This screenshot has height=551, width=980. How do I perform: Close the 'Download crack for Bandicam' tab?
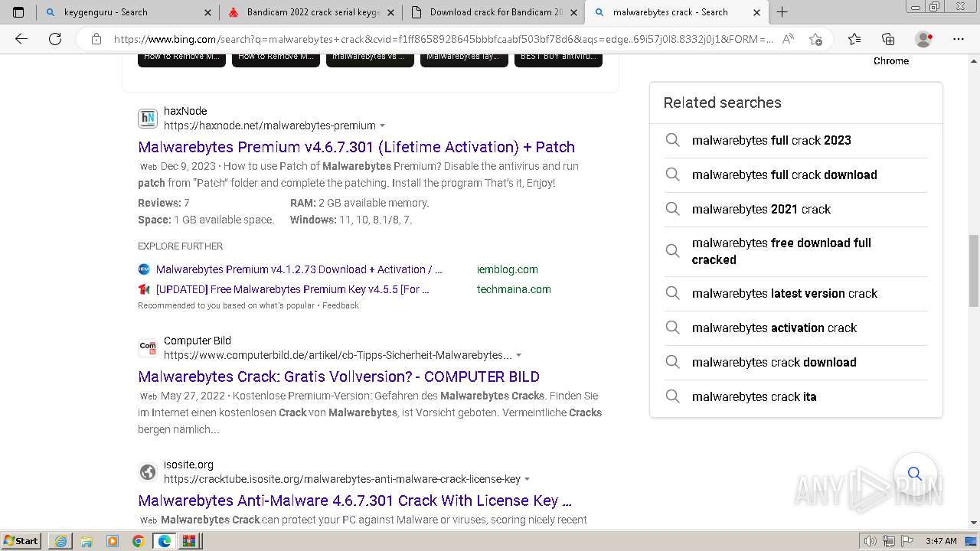coord(574,12)
